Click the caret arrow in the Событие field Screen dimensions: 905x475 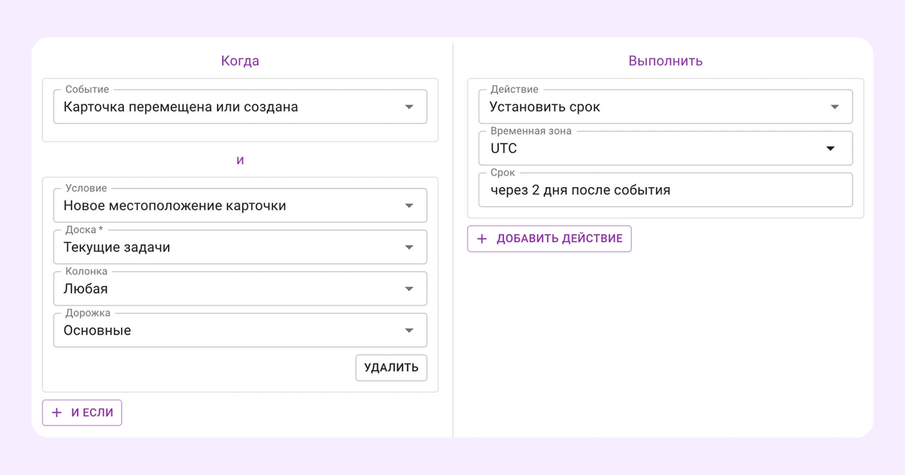(410, 107)
